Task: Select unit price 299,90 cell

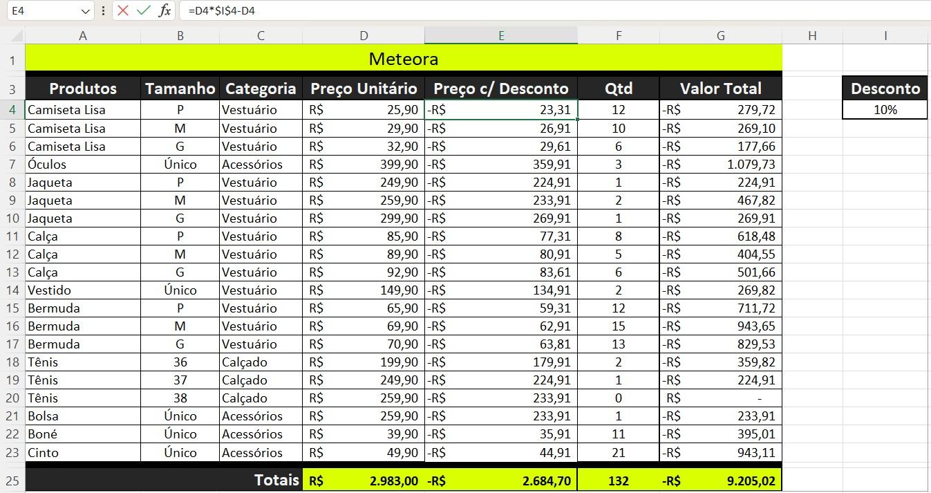Action: pyautogui.click(x=364, y=218)
